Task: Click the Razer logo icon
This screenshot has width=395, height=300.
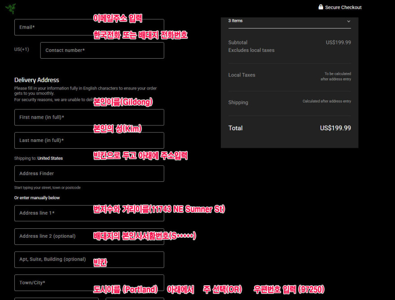Action: [x=11, y=9]
